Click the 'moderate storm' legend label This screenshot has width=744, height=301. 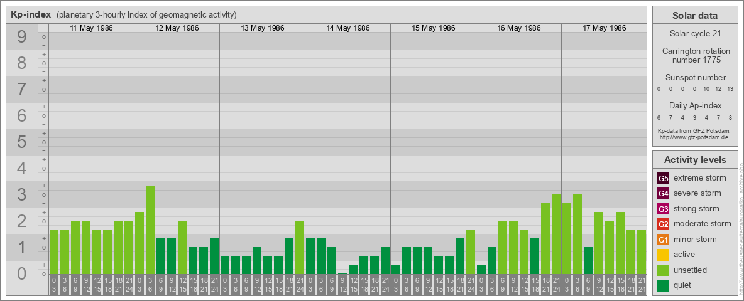703,224
